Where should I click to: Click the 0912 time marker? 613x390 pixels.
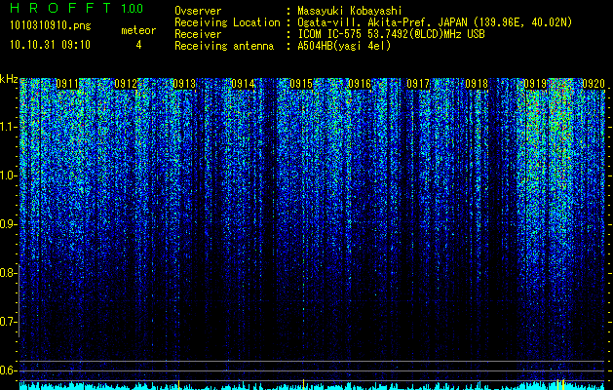(x=126, y=84)
